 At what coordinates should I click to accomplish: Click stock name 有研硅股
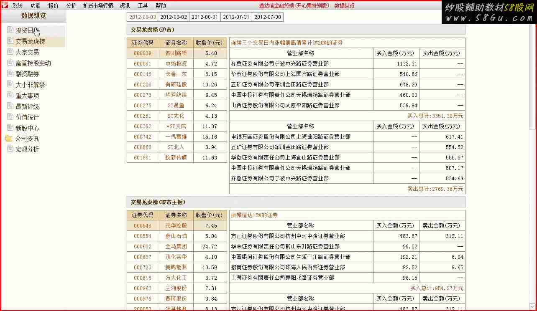tap(176, 85)
